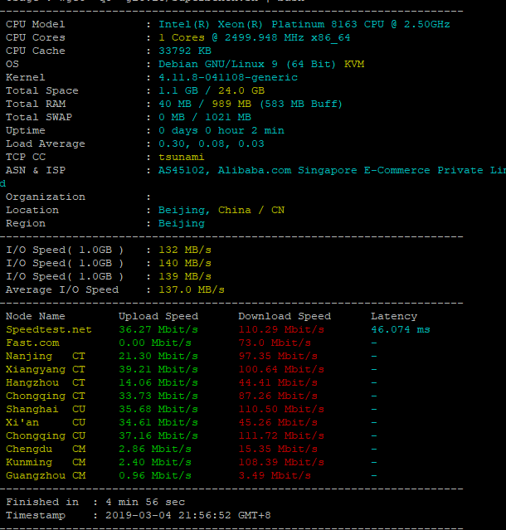This screenshot has height=530, width=506.
Task: Click Nanjing download '97.35 Mbit/s'
Action: coord(278,357)
